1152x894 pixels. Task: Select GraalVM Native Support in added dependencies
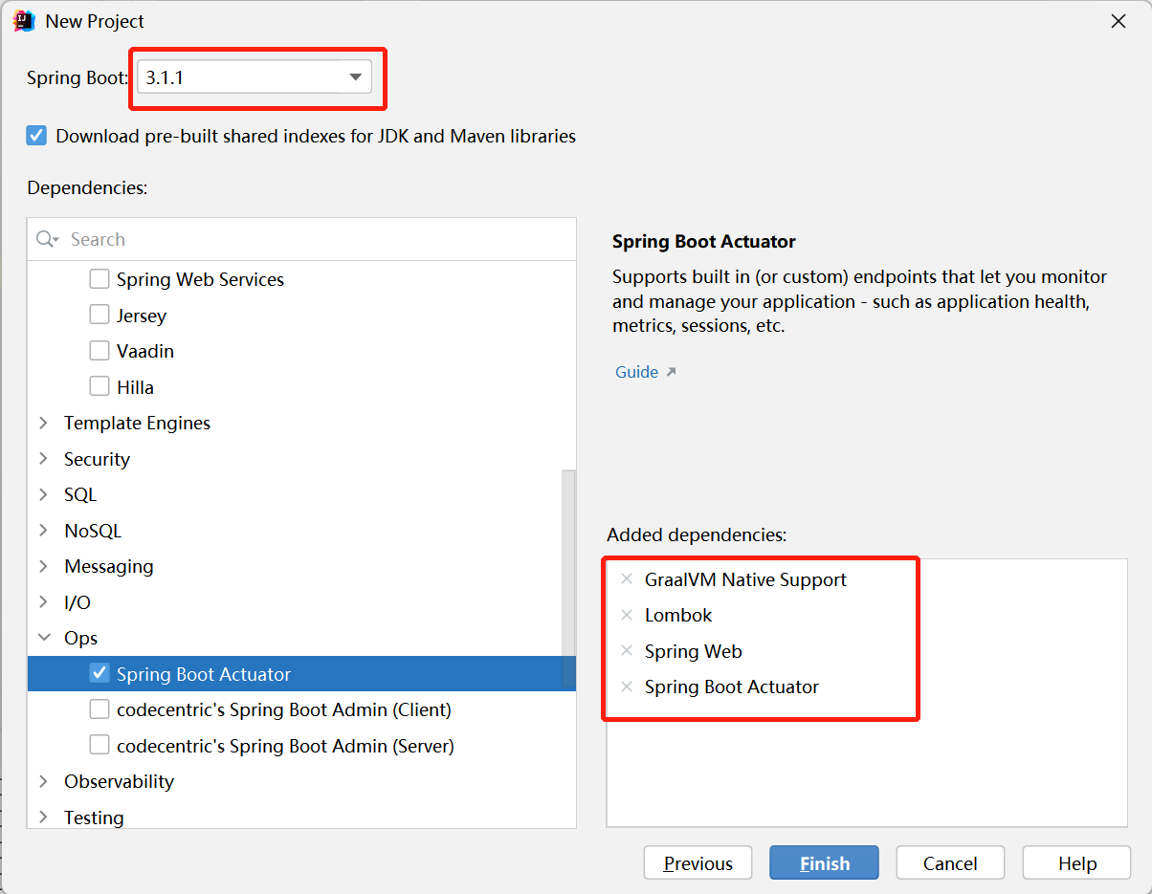(745, 579)
